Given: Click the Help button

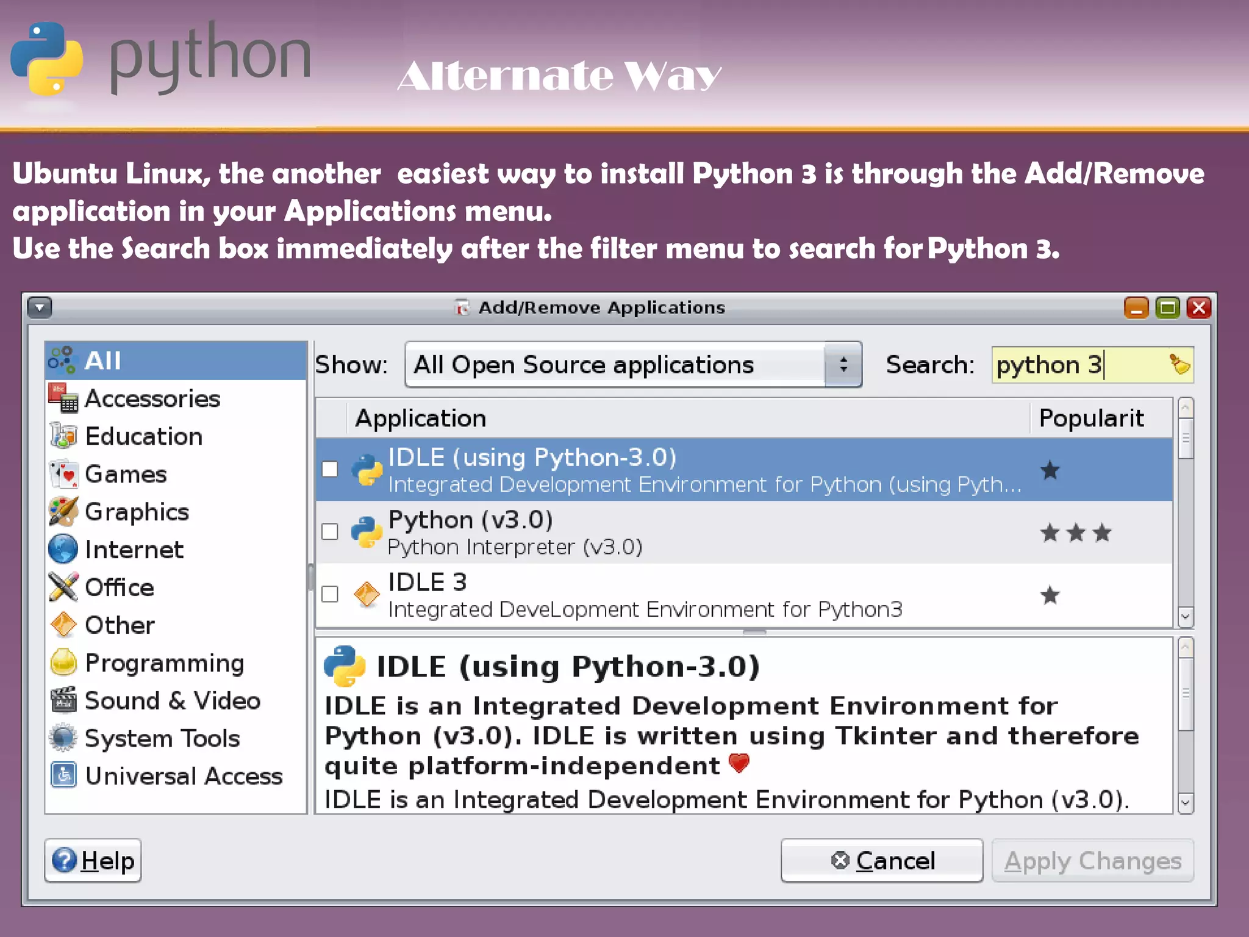Looking at the screenshot, I should 93,860.
